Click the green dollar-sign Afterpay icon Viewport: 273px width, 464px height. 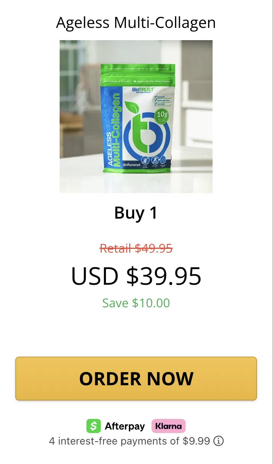click(x=94, y=426)
